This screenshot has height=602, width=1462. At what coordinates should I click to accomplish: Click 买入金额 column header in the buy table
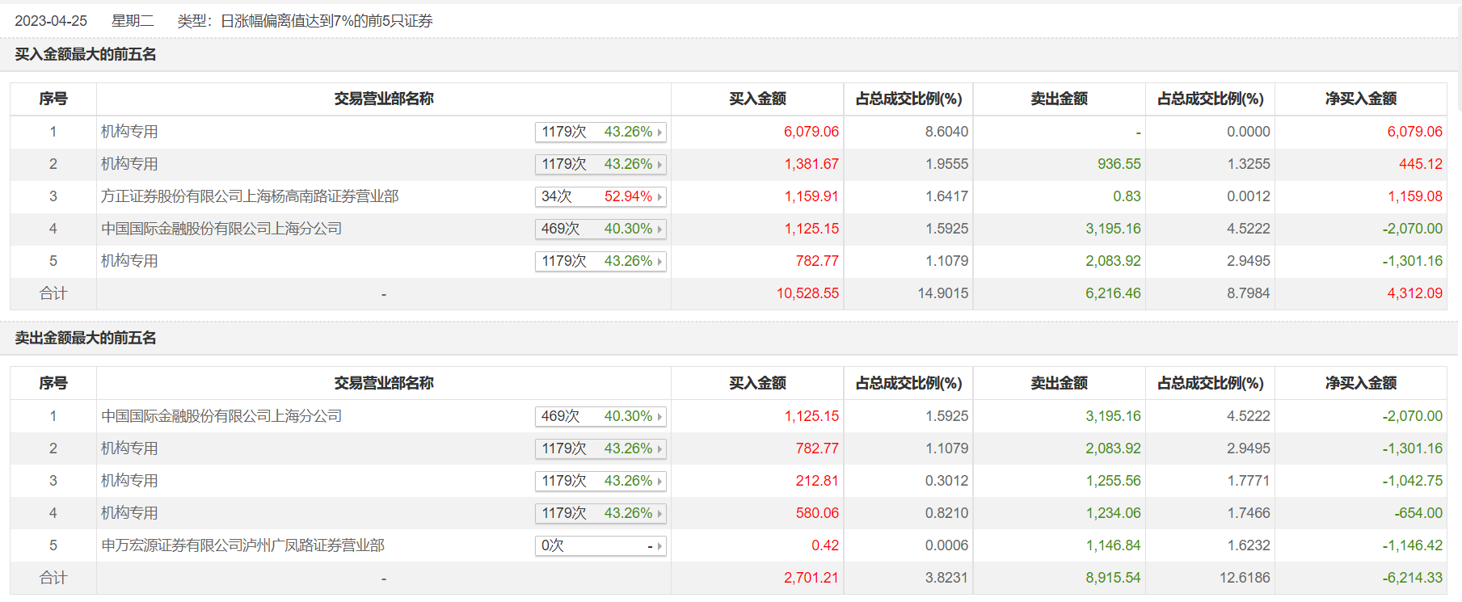point(757,99)
